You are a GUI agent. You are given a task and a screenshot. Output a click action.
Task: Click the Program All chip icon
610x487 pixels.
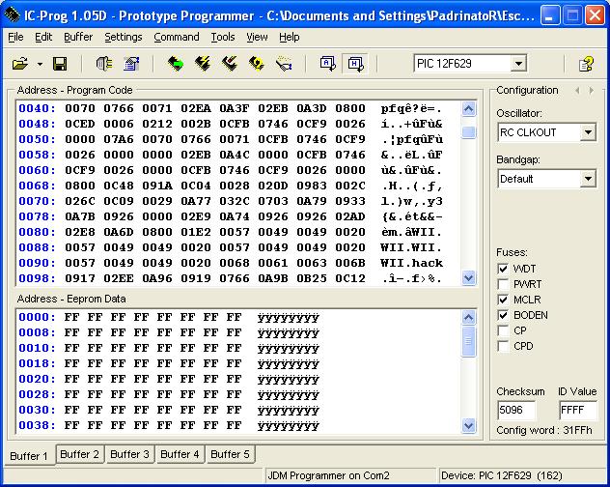(202, 64)
